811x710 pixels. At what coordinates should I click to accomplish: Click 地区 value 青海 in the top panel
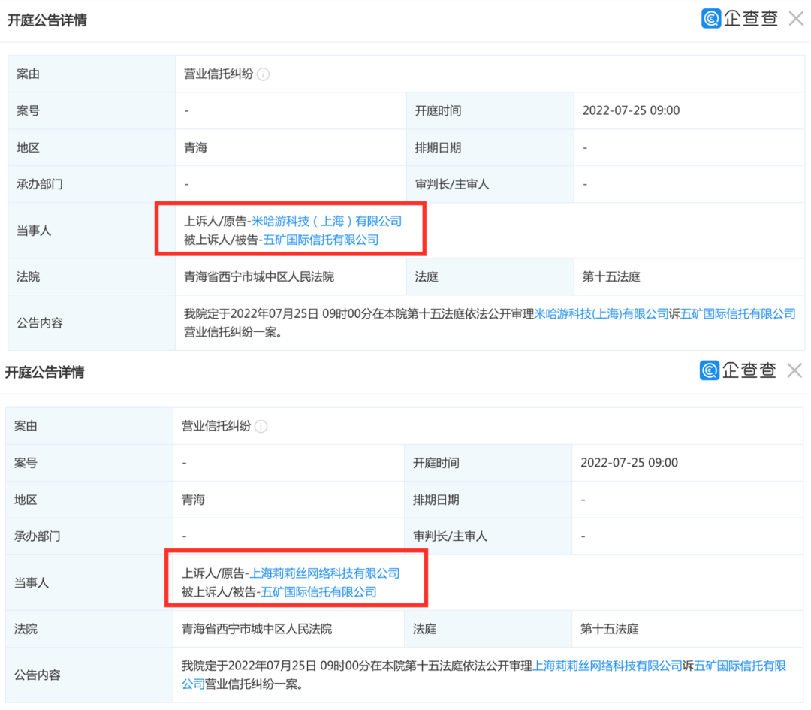click(x=195, y=147)
